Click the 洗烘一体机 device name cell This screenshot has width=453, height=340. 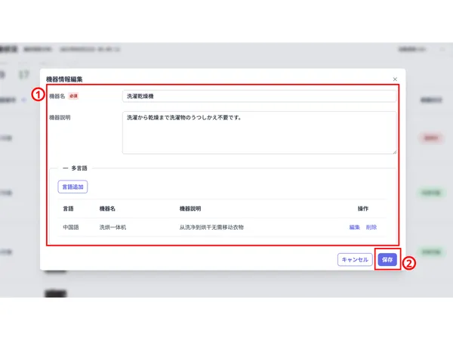pyautogui.click(x=112, y=227)
